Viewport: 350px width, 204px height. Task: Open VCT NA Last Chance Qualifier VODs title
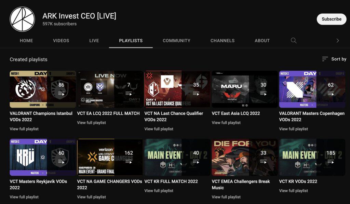tap(174, 116)
